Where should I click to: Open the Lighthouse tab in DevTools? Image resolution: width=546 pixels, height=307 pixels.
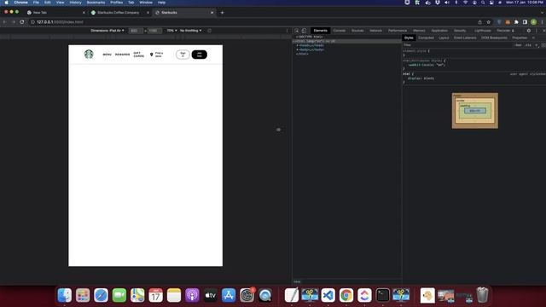pos(483,31)
